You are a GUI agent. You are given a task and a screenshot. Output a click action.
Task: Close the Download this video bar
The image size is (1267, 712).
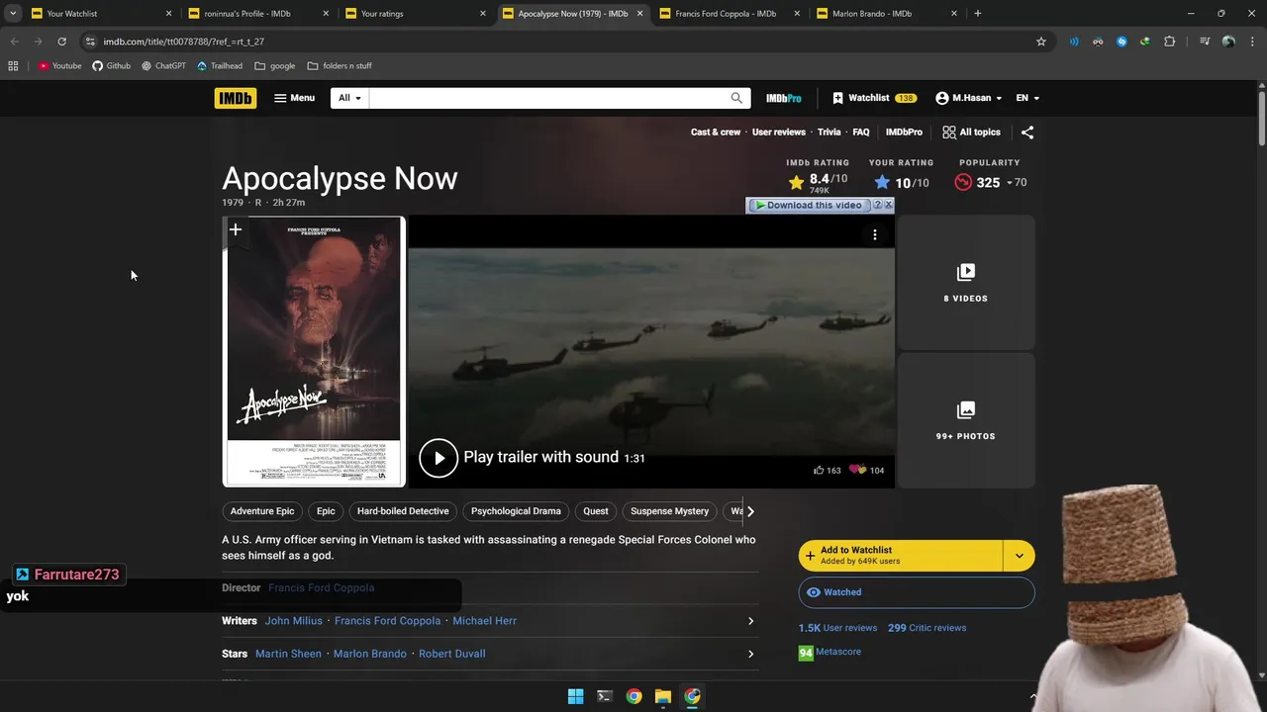888,205
